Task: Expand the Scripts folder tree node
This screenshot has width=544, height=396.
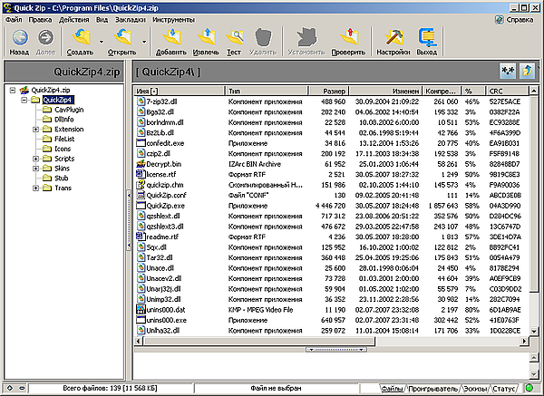Action: (34, 159)
